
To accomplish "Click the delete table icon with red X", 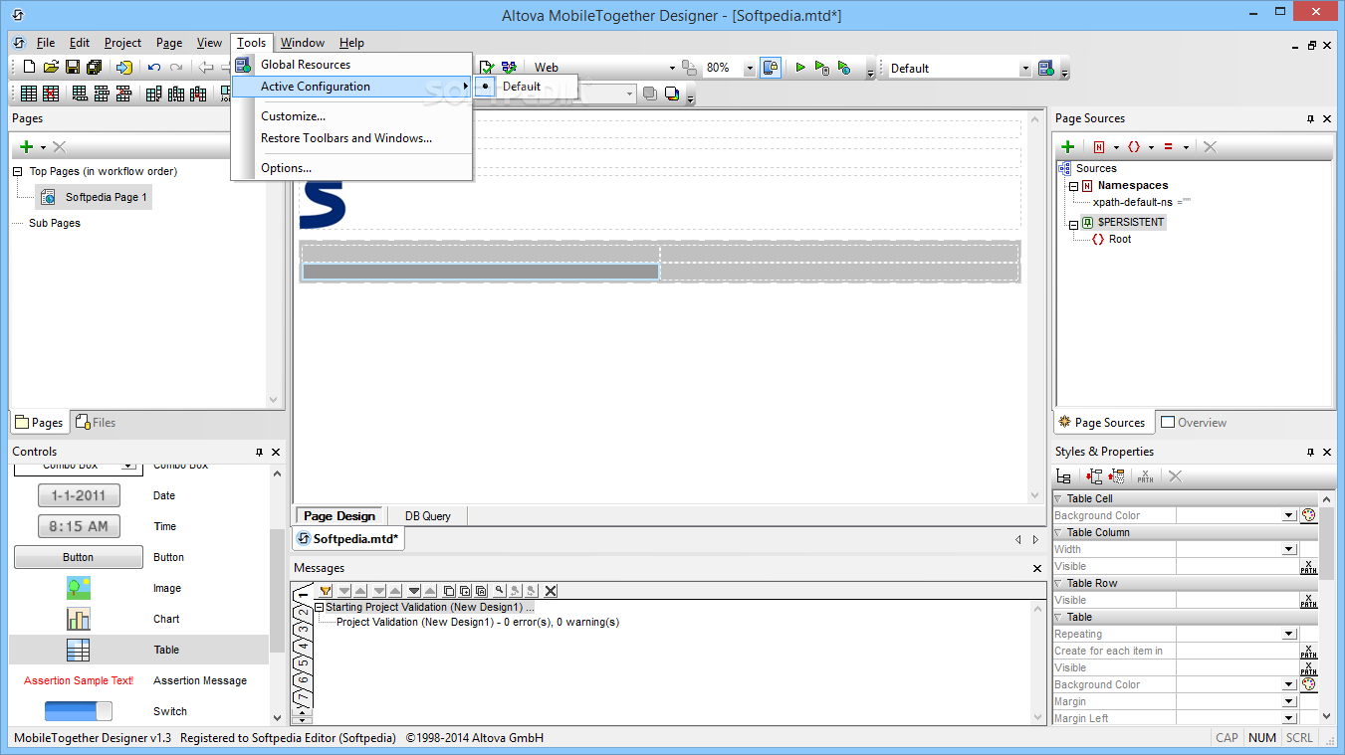I will coord(51,94).
